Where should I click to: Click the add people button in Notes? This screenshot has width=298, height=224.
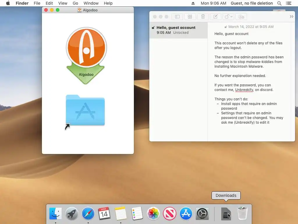click(241, 17)
